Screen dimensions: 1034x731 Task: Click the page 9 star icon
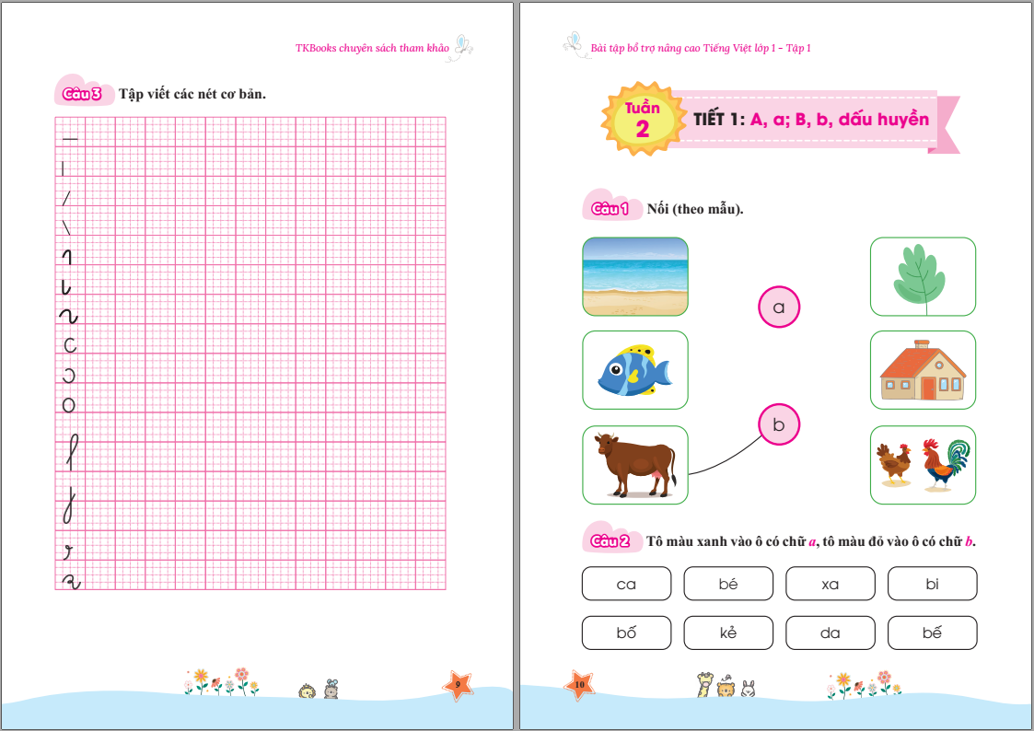(459, 685)
